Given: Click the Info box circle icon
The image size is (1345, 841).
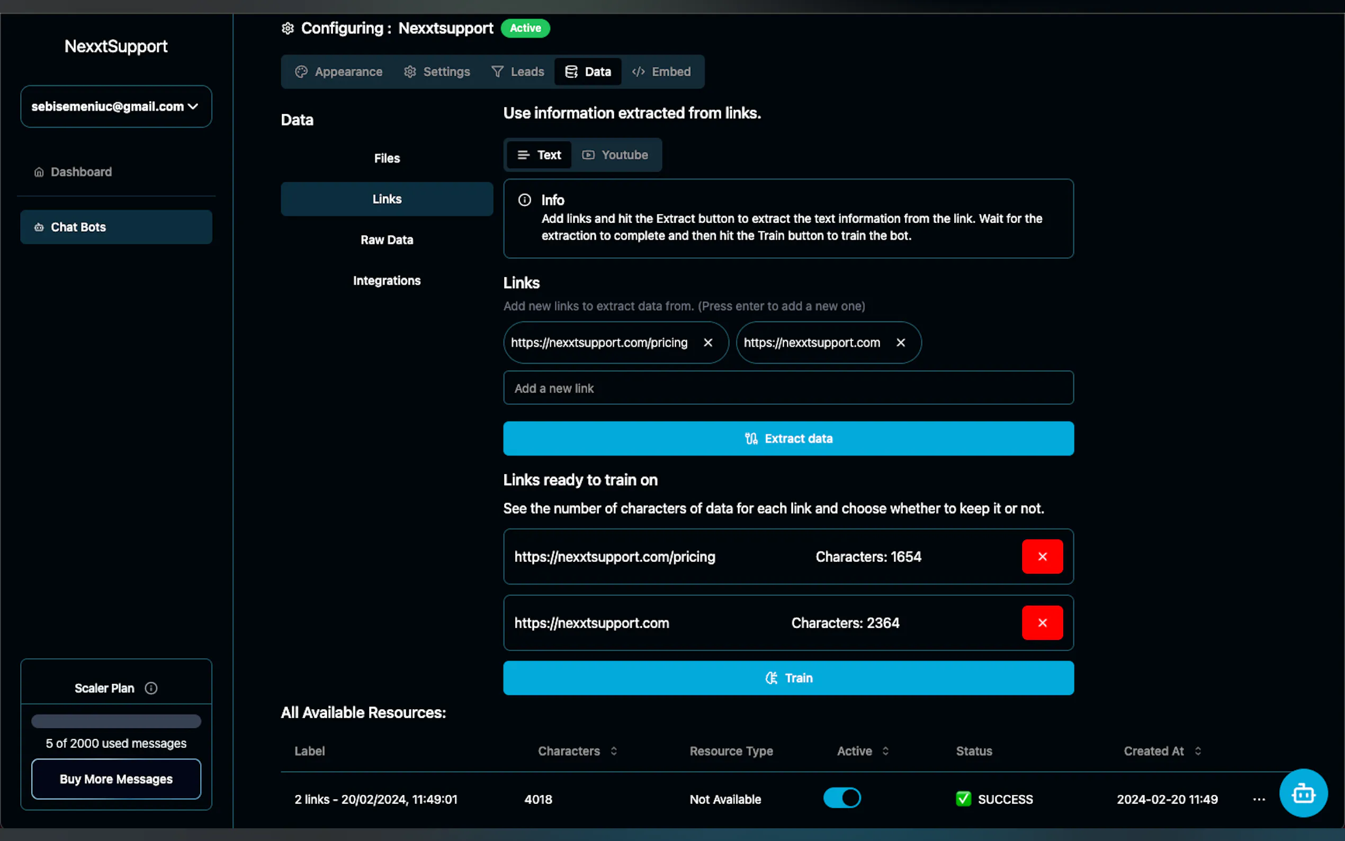Looking at the screenshot, I should (x=524, y=200).
